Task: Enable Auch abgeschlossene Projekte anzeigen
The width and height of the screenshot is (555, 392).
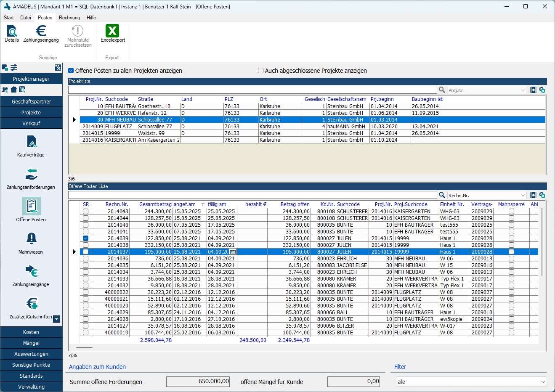Action: tap(261, 71)
